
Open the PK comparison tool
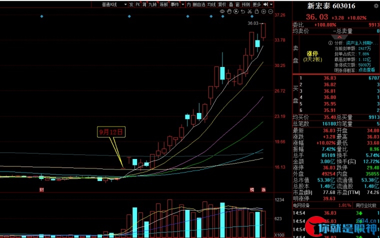coord(137,4)
